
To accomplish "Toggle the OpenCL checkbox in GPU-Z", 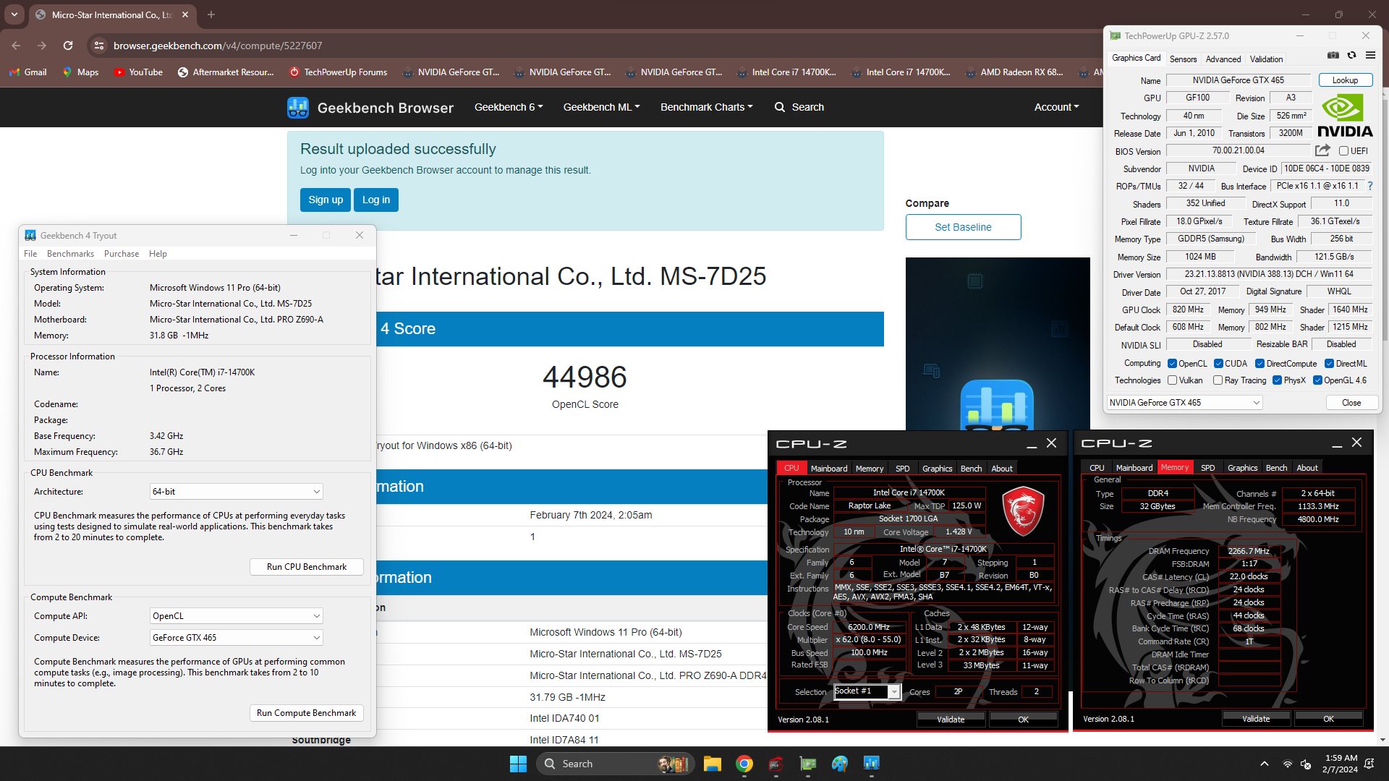I will tap(1172, 364).
